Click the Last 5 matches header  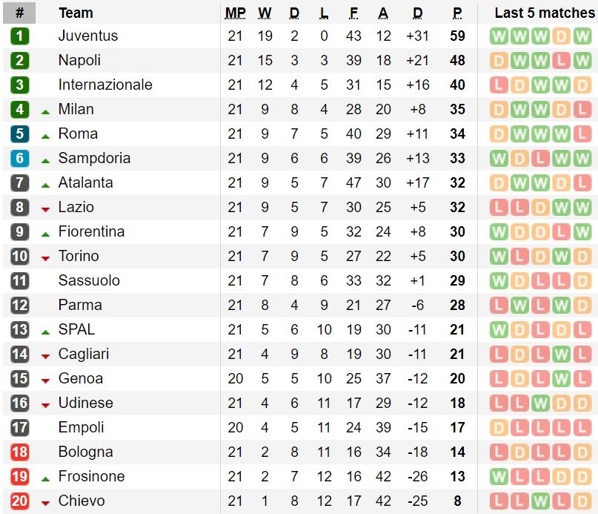click(x=545, y=13)
